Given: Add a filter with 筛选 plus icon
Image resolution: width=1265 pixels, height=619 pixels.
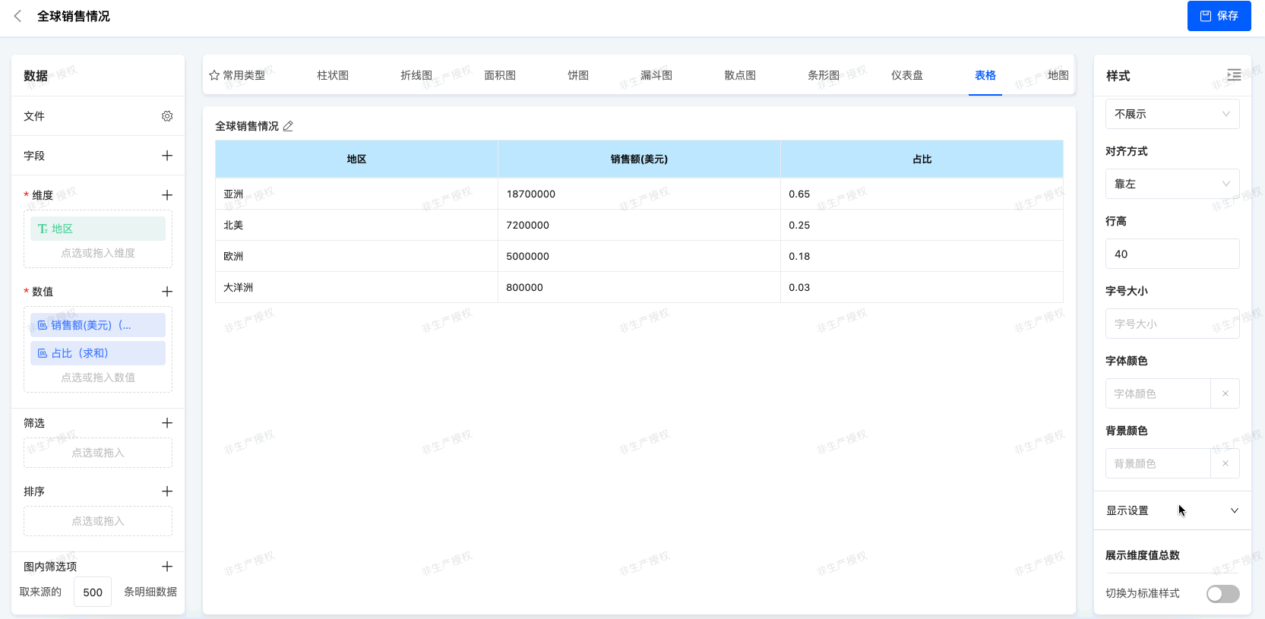Looking at the screenshot, I should coord(167,423).
